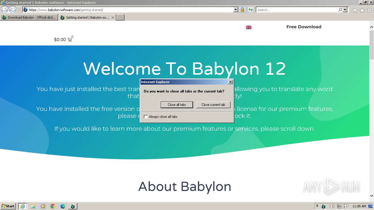
Task: Click the Welcome To Babylon 12 heading
Action: tap(184, 69)
